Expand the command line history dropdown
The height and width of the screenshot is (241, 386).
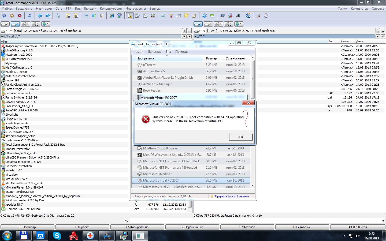383,221
